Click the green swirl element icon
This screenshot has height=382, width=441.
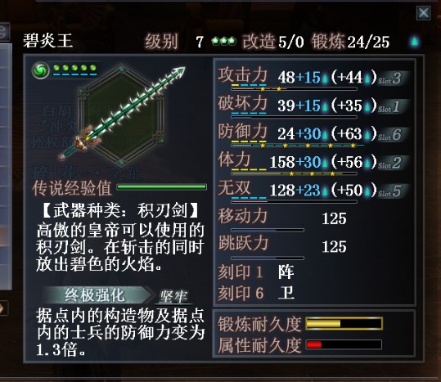click(x=41, y=70)
